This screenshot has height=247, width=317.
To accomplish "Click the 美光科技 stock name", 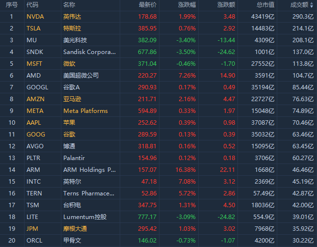I will (x=75, y=40).
